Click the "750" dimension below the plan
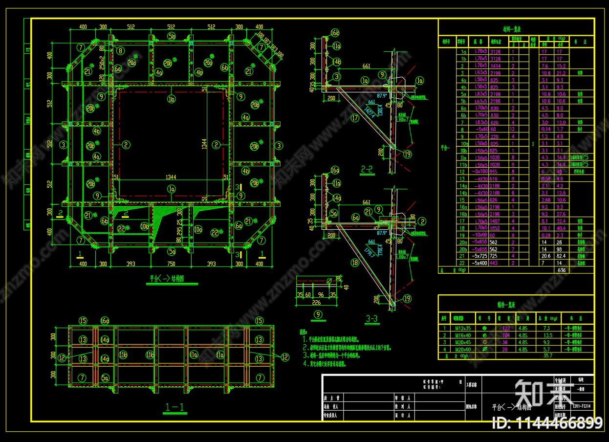609x442 pixels. (171, 264)
